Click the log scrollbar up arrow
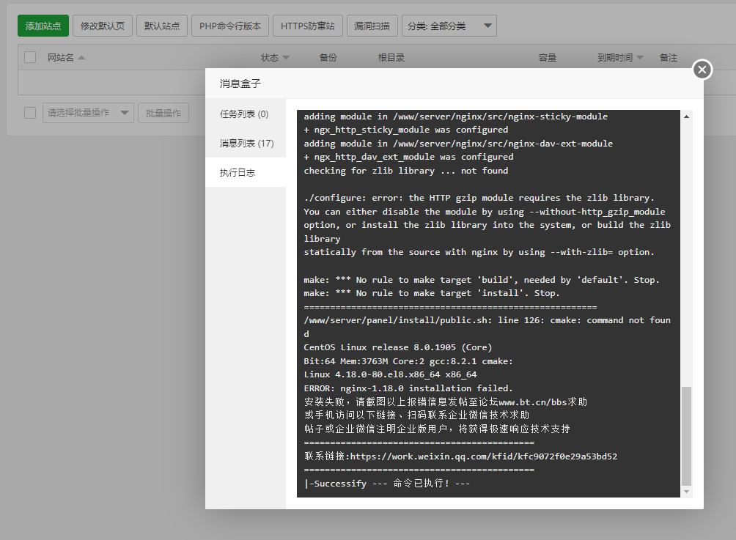Screen dimensions: 736x540 [686, 116]
